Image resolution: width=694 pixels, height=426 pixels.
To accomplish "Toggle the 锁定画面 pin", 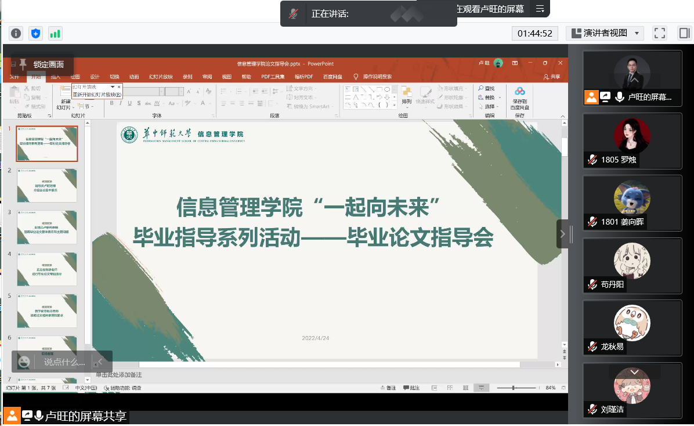I will coord(23,64).
